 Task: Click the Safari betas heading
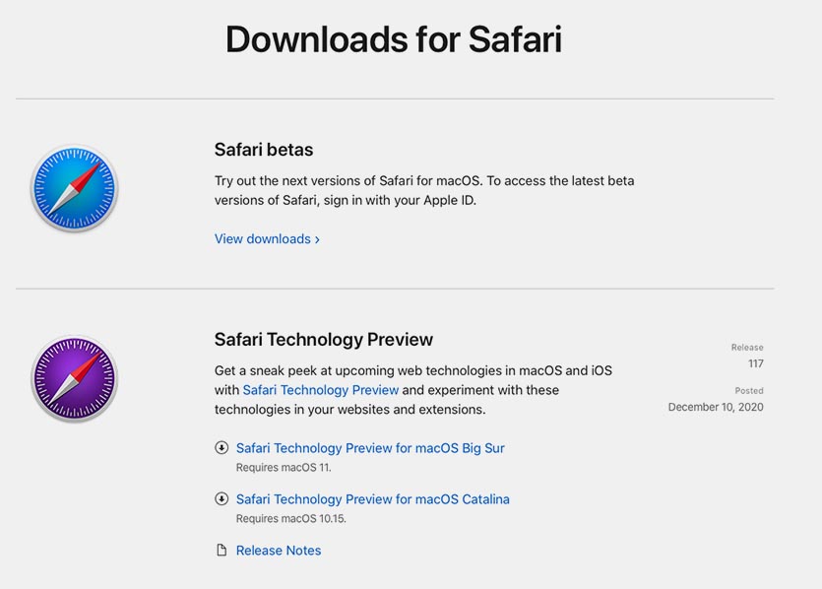264,150
